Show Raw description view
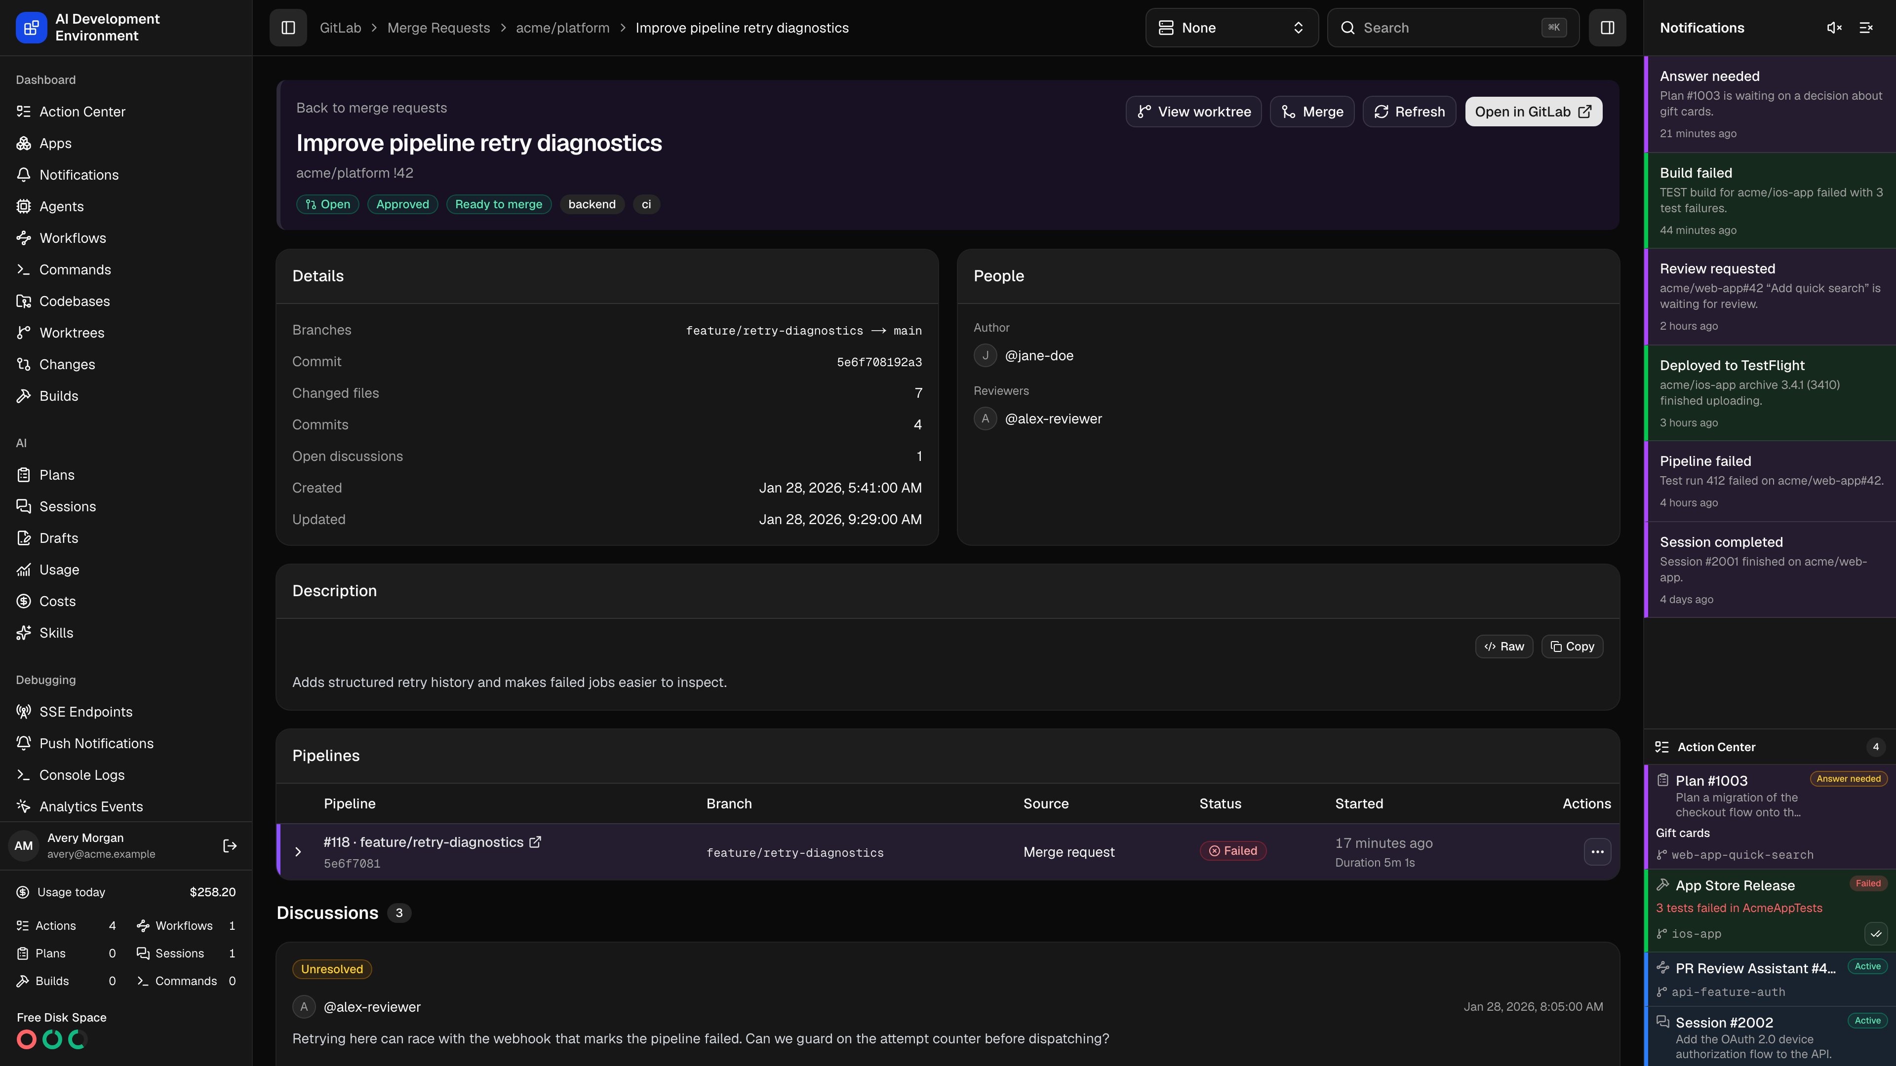The height and width of the screenshot is (1066, 1896). tap(1503, 647)
